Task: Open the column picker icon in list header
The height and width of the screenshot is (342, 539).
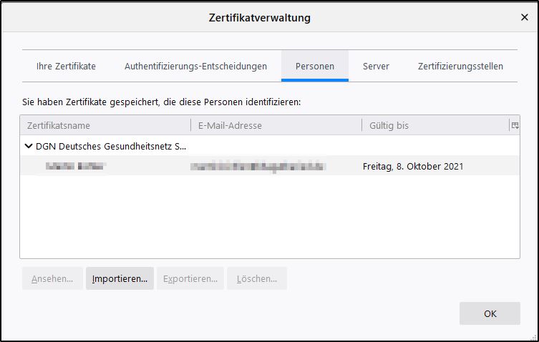Action: [514, 125]
